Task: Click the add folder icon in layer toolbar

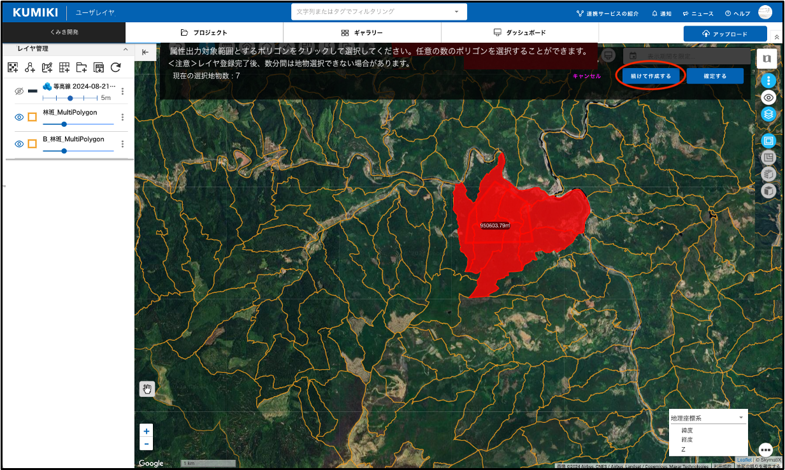Action: click(82, 68)
